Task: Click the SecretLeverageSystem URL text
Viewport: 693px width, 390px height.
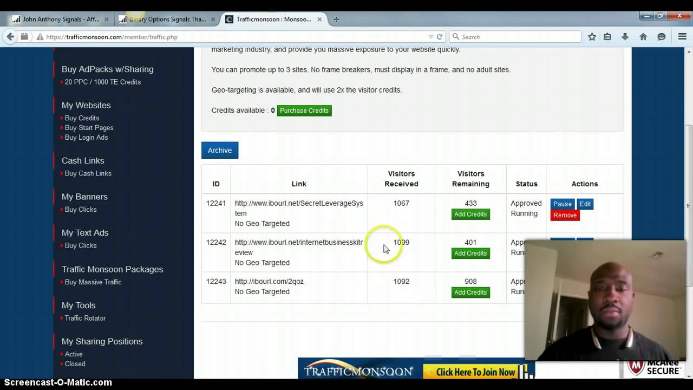Action: [299, 208]
